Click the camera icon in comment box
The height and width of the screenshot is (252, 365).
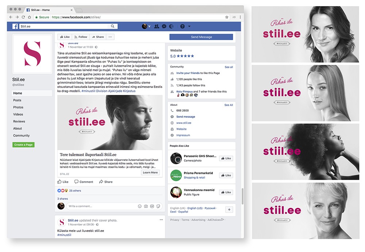tap(146, 206)
